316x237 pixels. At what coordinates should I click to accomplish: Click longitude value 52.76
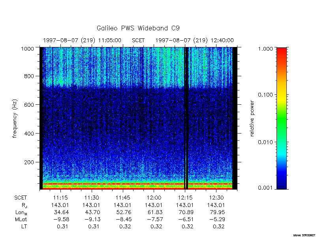click(124, 212)
